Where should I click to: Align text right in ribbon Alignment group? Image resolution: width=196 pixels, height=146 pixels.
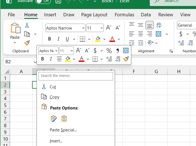pyautogui.click(x=150, y=34)
